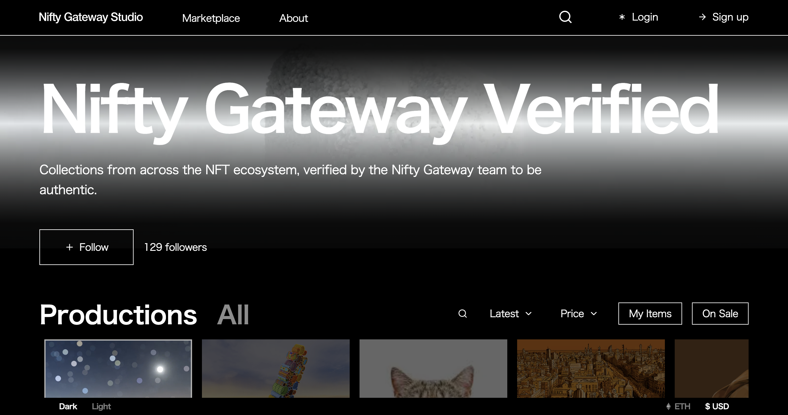Click the search magnifier in top navigation
Screen dimensions: 788x415
pos(565,17)
